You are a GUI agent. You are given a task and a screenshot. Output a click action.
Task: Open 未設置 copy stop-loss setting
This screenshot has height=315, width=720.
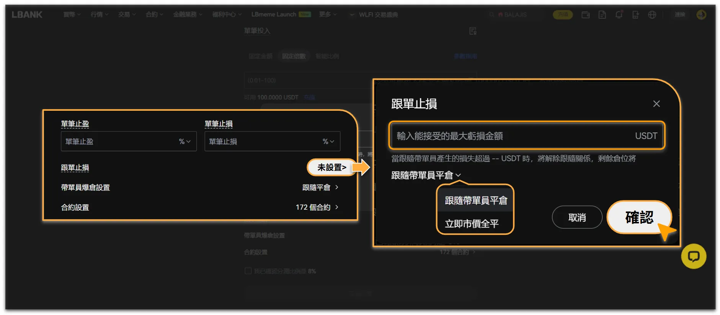[x=332, y=168]
